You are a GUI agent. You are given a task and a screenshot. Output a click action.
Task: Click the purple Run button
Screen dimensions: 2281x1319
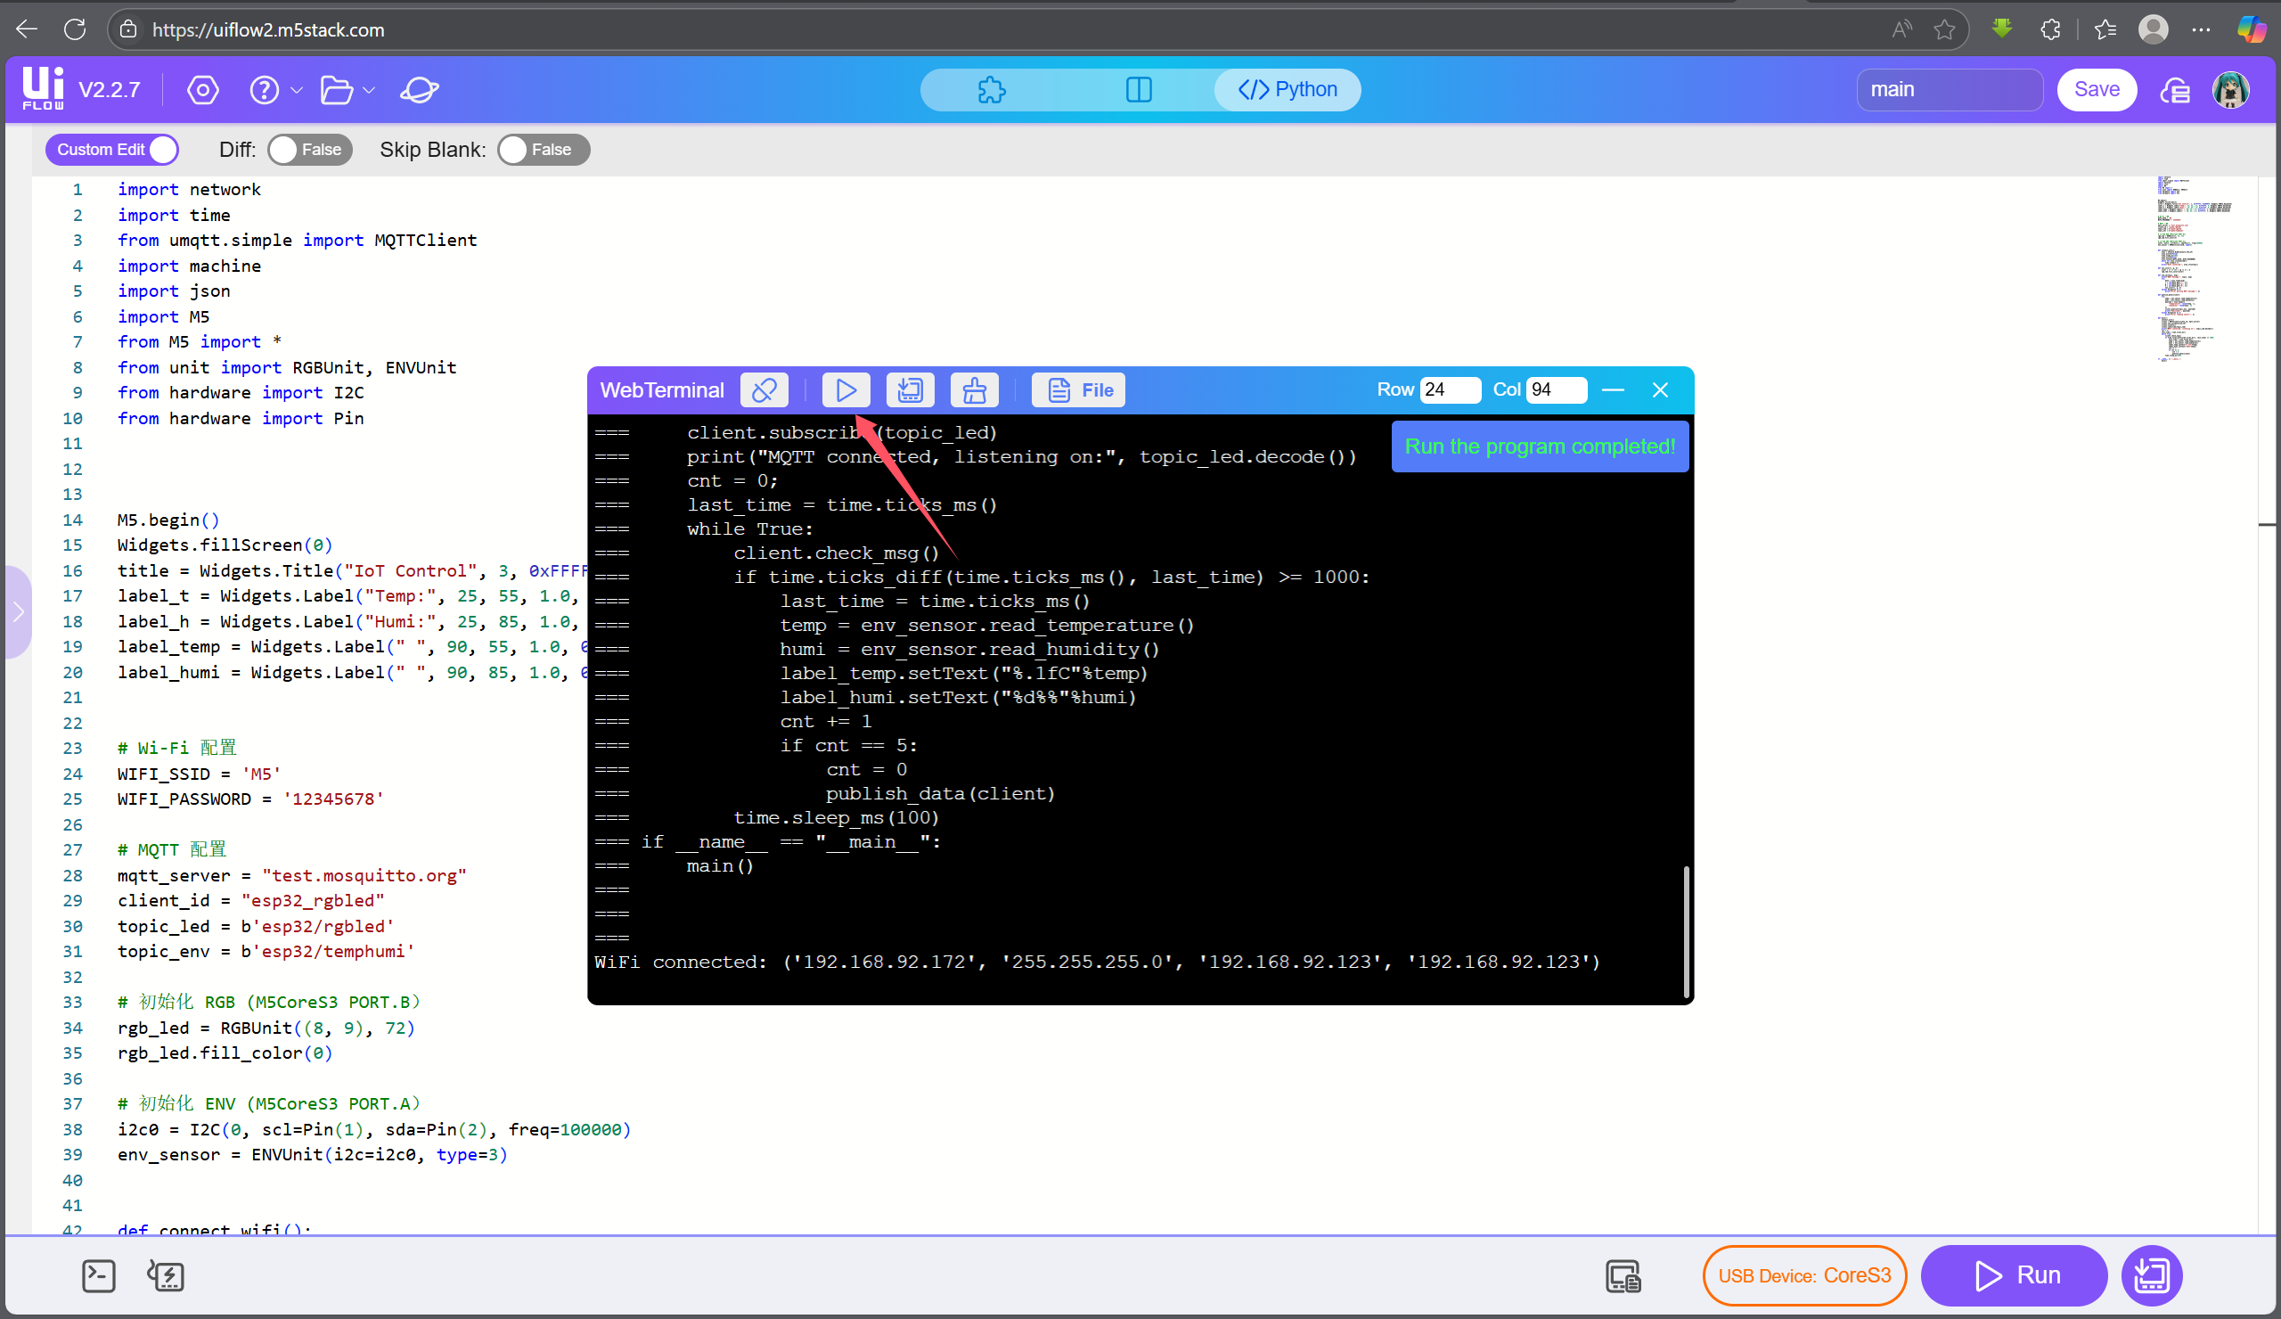tap(2014, 1275)
